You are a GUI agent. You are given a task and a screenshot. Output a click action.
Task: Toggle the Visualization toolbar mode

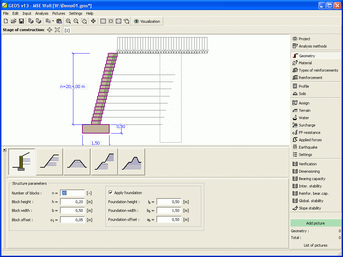point(147,21)
